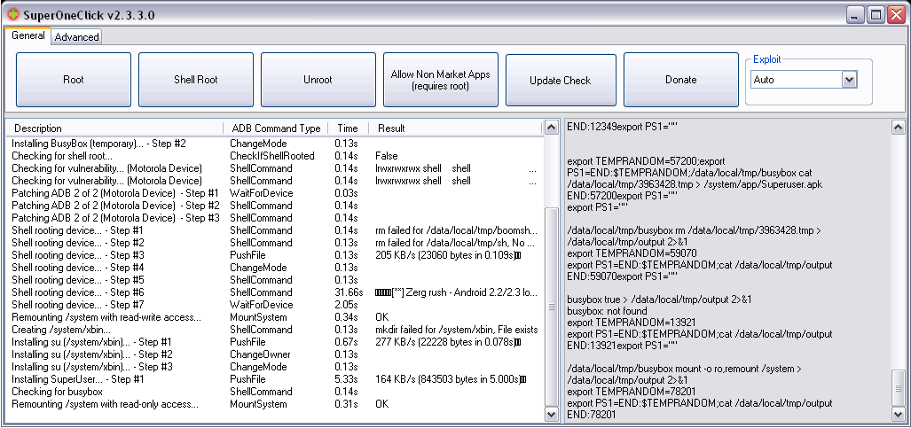Click the scroll down arrow of the log output pane
The image size is (911, 428).
[x=898, y=414]
